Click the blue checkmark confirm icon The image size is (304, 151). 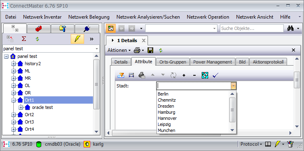(215, 75)
